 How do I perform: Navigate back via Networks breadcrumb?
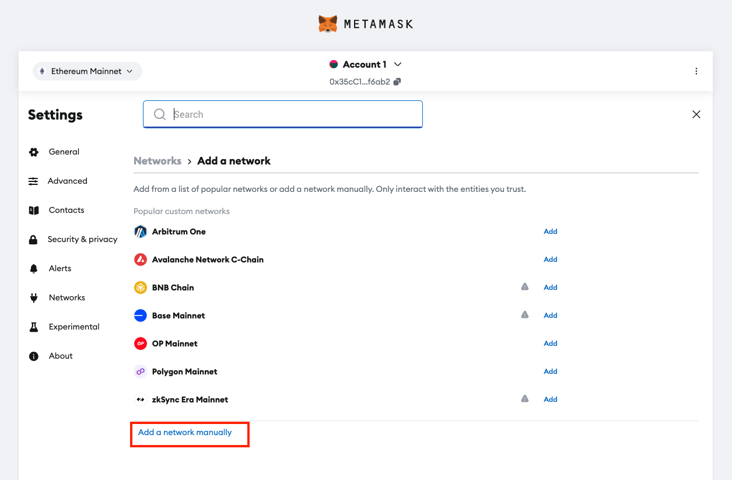point(157,161)
